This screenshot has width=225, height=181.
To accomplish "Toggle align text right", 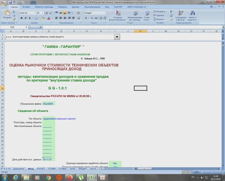I will point(65,18).
